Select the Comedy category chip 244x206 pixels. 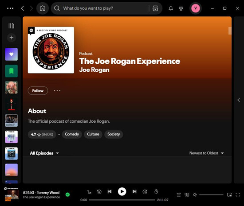(x=72, y=134)
